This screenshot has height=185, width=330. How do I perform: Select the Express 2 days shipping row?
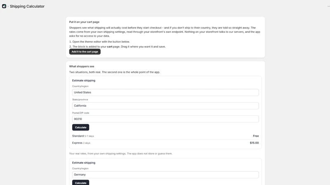165,143
